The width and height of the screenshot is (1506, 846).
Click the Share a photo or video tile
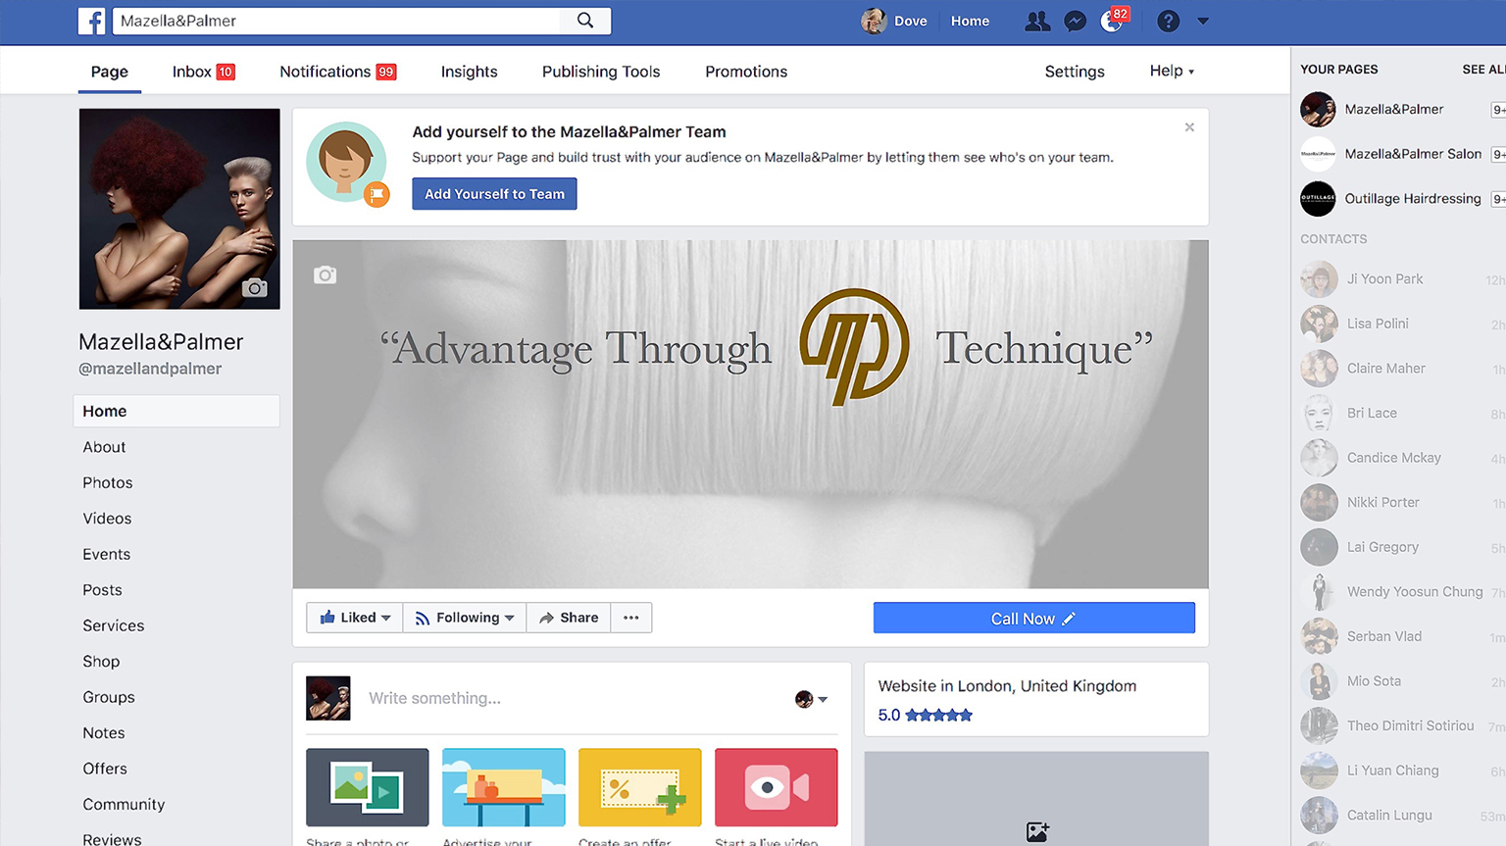(x=367, y=787)
